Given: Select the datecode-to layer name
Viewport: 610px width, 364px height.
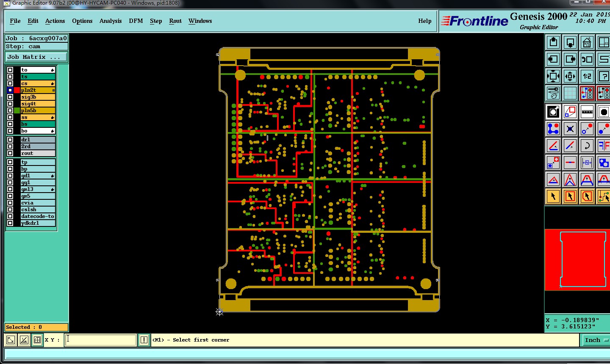Looking at the screenshot, I should tap(38, 216).
